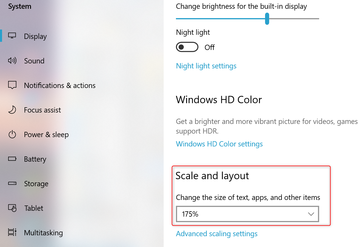
Task: Click the Storage drive icon
Action: [12, 184]
